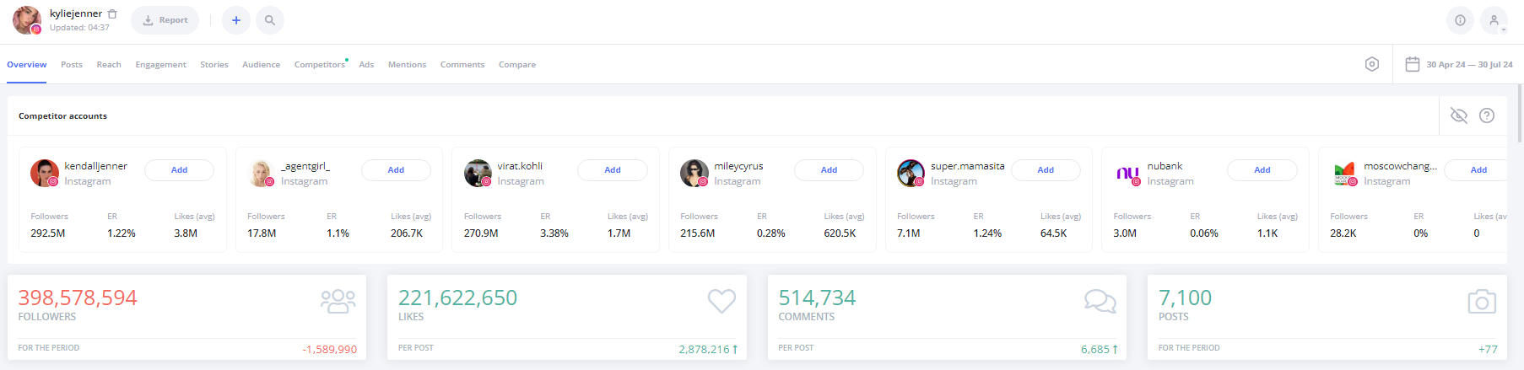Open the date range picker

pos(1469,64)
